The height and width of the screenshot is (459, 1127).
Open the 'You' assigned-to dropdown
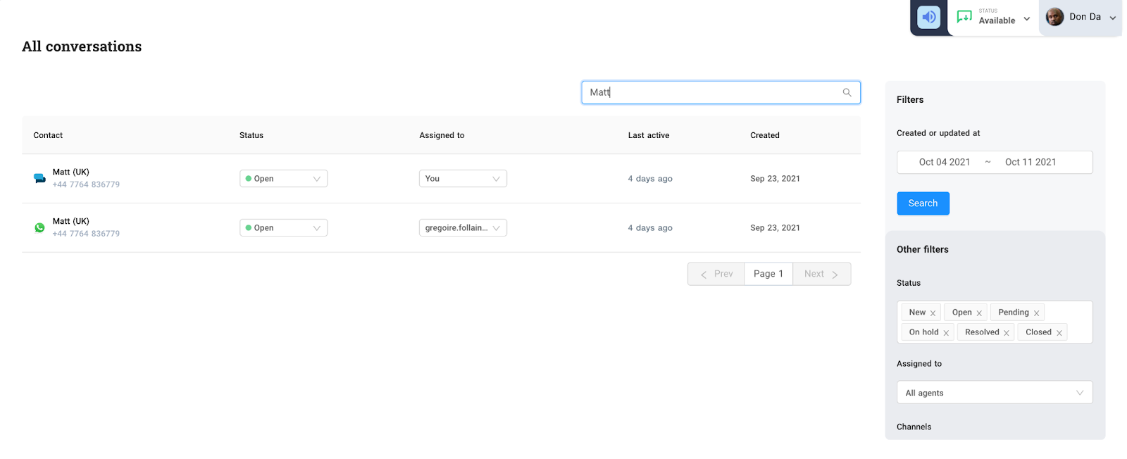(462, 179)
